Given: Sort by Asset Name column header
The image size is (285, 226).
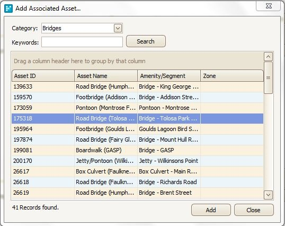Looking at the screenshot, I should pyautogui.click(x=106, y=76).
